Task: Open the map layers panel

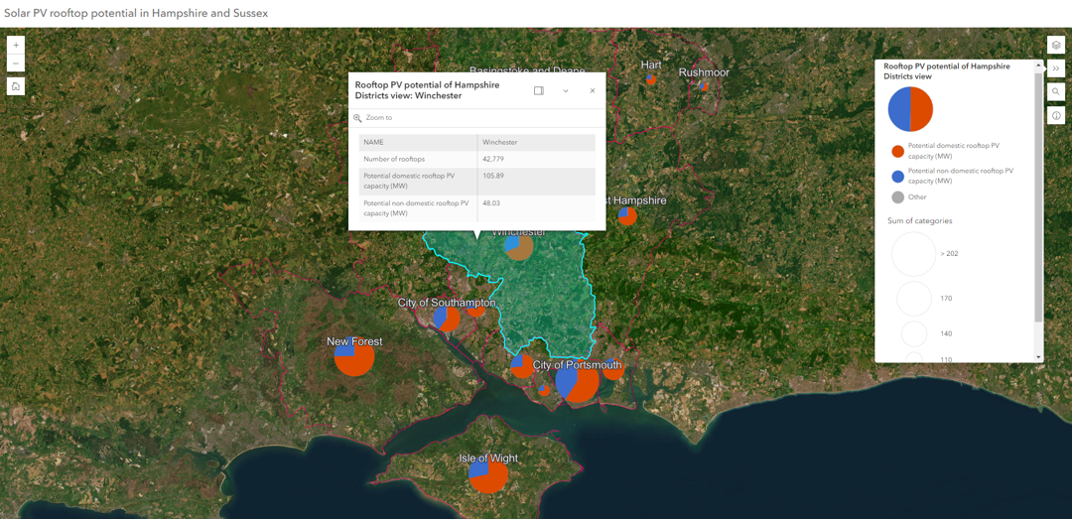Action: [1056, 46]
